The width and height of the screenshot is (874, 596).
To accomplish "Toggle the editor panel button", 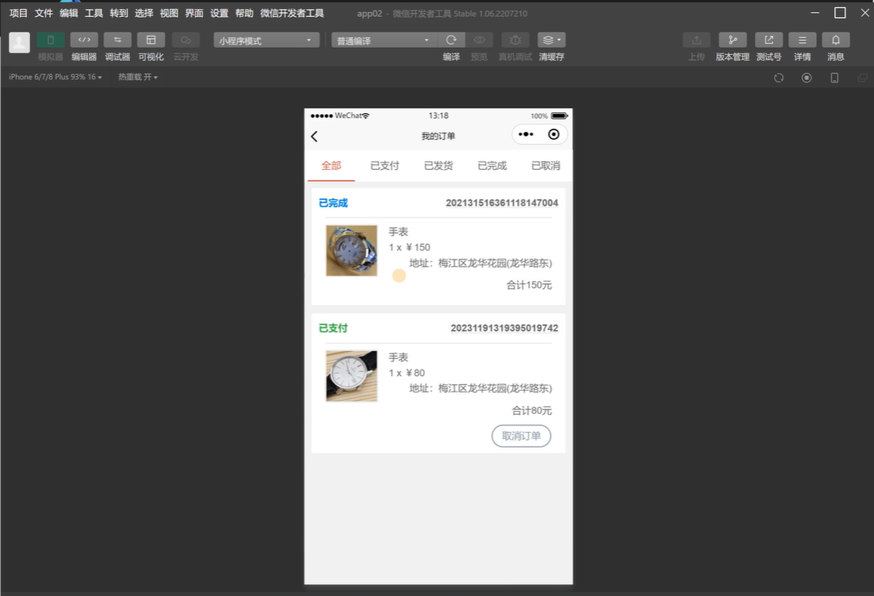I will coord(84,40).
